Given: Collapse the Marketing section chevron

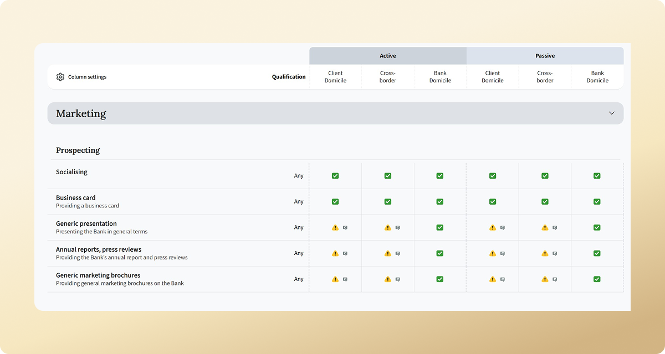Looking at the screenshot, I should click(x=612, y=113).
